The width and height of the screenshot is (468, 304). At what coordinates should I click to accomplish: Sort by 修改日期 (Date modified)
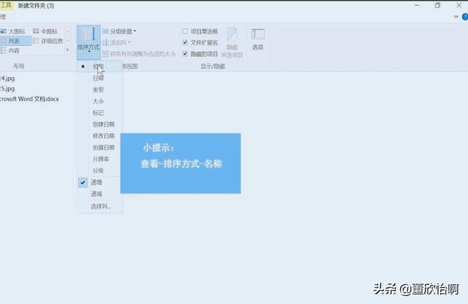[x=102, y=136]
